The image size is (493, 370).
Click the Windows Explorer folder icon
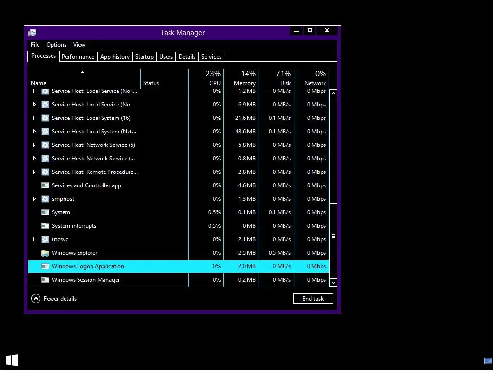45,253
